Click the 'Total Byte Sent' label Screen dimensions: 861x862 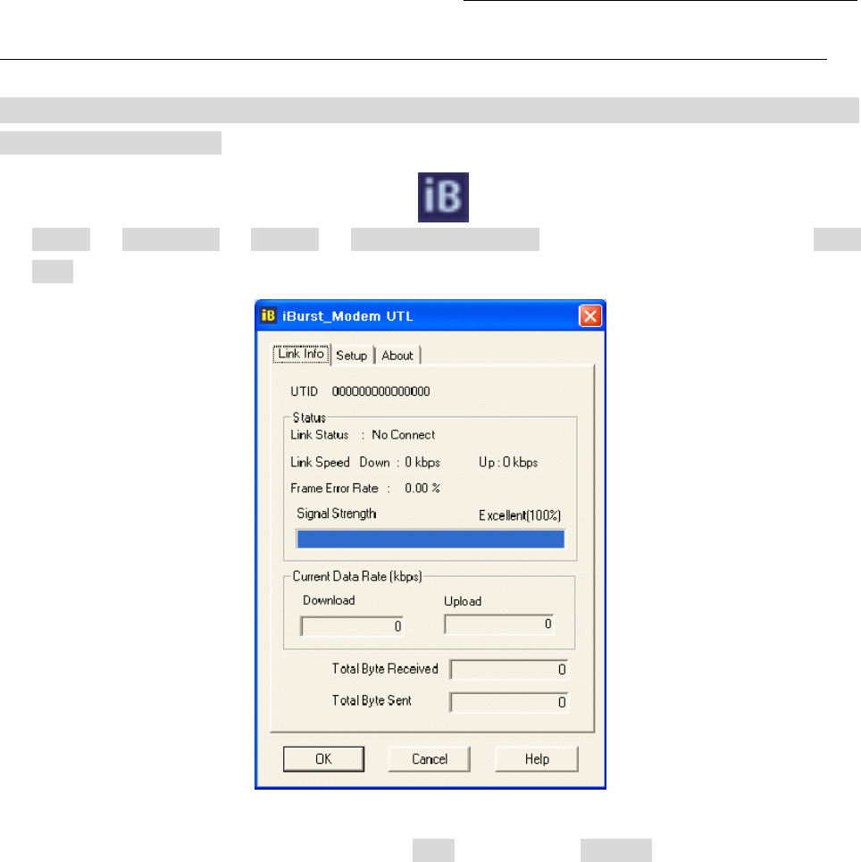[x=372, y=700]
